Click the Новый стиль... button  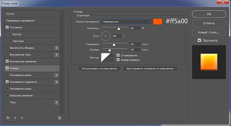[x=209, y=32]
